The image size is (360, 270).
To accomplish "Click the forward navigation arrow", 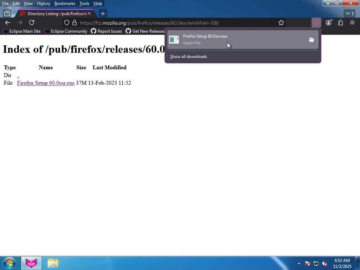I will tap(20, 22).
